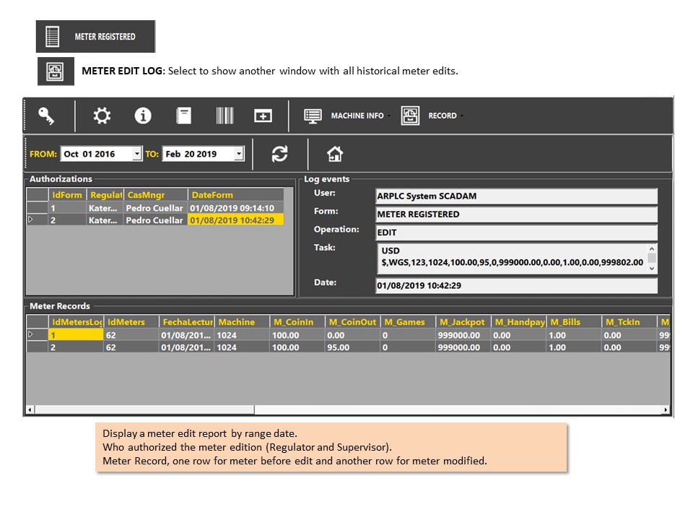Screen dimensions: 693x520
Task: Click the information circle icon
Action: tap(142, 116)
